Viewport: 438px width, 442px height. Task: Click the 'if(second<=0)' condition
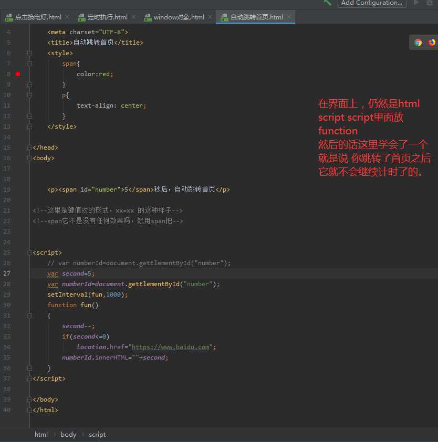(86, 336)
